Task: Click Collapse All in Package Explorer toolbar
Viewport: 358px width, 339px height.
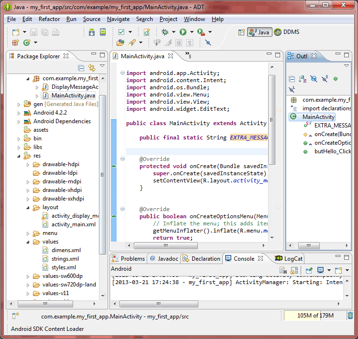Action: coord(81,68)
